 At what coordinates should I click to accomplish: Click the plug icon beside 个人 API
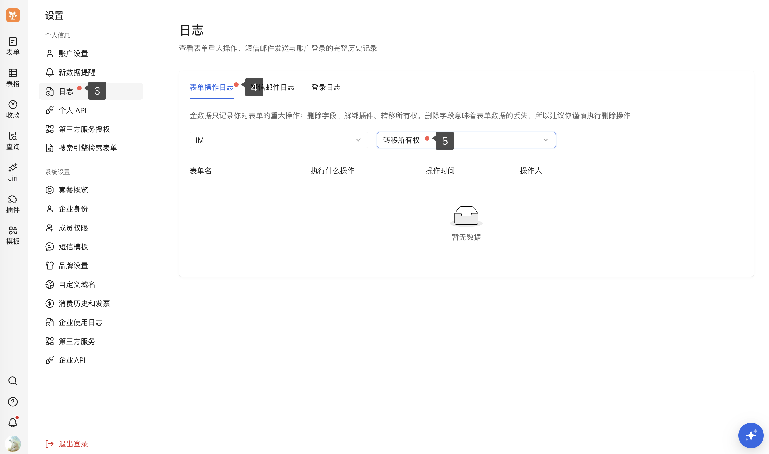(x=50, y=110)
